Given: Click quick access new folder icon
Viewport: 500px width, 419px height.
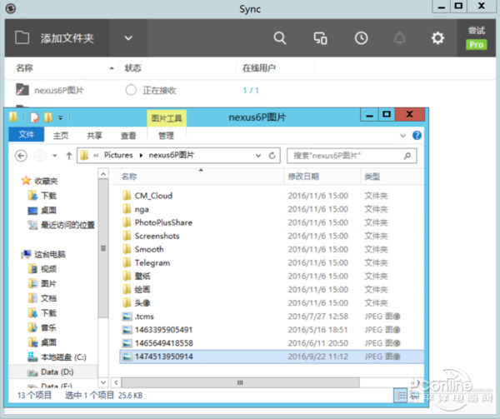Looking at the screenshot, I should click(48, 117).
